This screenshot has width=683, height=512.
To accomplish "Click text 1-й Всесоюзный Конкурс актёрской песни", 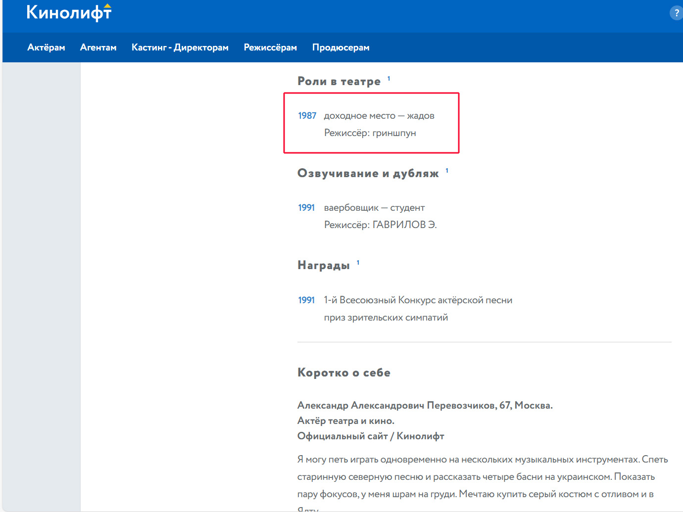I will point(418,300).
